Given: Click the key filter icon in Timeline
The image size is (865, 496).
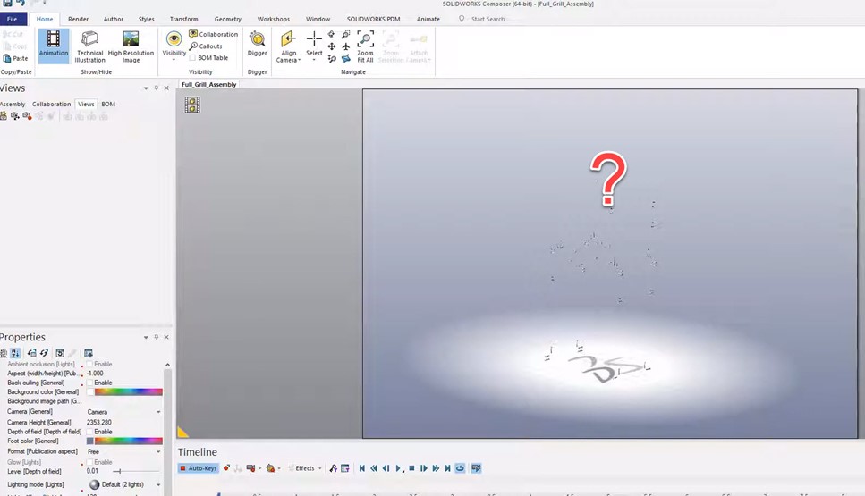Looking at the screenshot, I should [333, 468].
